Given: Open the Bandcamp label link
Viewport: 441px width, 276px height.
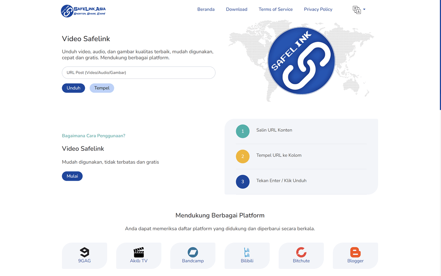Looking at the screenshot, I should pos(193,261).
